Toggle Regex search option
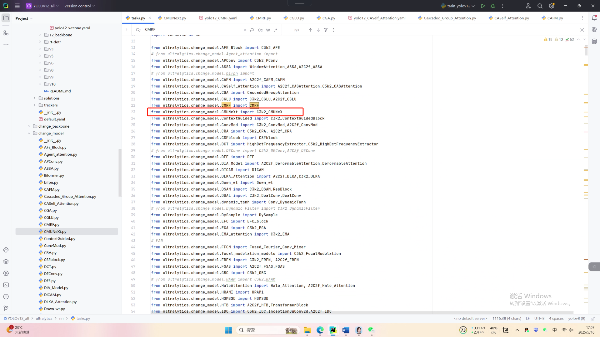This screenshot has height=337, width=600. pyautogui.click(x=276, y=30)
